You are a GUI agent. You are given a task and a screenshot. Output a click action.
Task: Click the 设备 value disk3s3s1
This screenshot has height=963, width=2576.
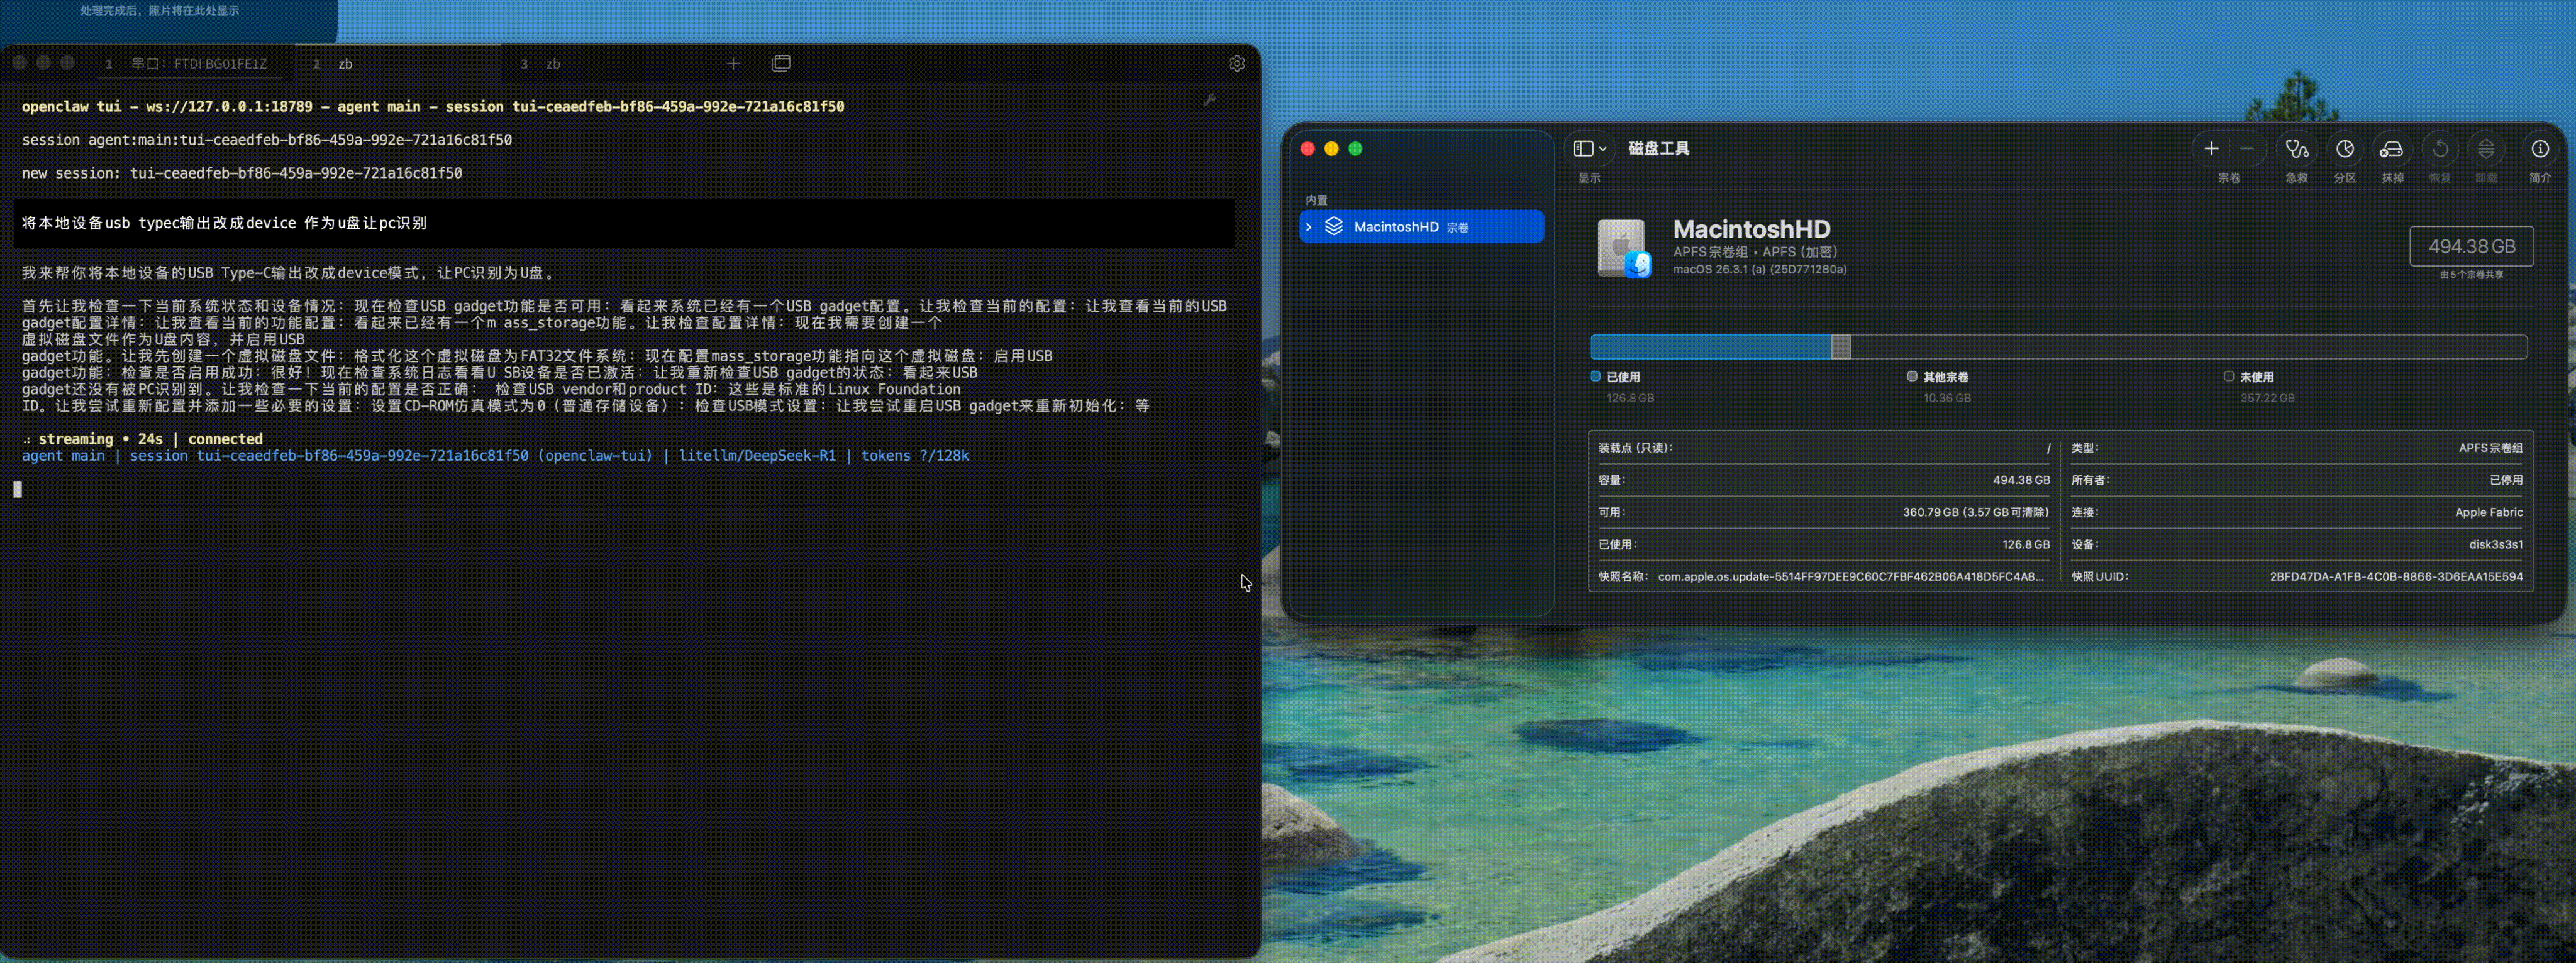(x=2496, y=544)
